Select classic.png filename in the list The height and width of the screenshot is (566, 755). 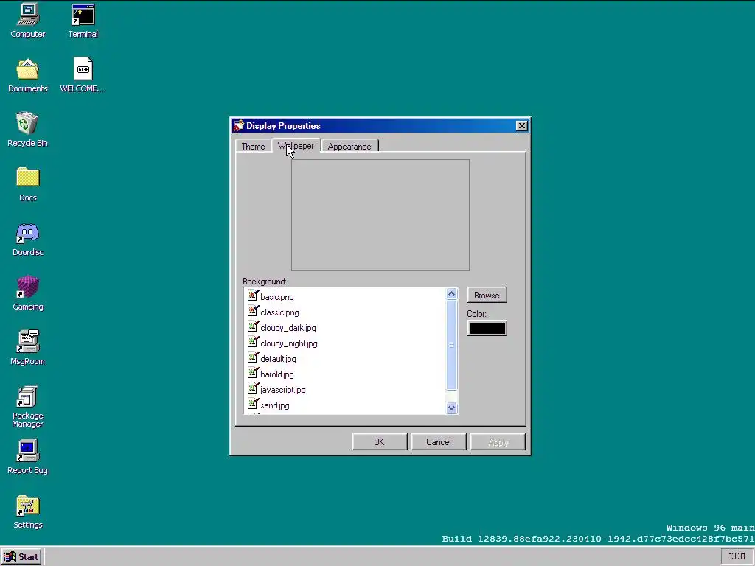pos(279,312)
